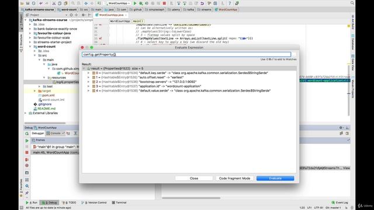Viewport: 374px width, 210px height.
Task: Collapse the word-count module folder
Action: [x=30, y=47]
